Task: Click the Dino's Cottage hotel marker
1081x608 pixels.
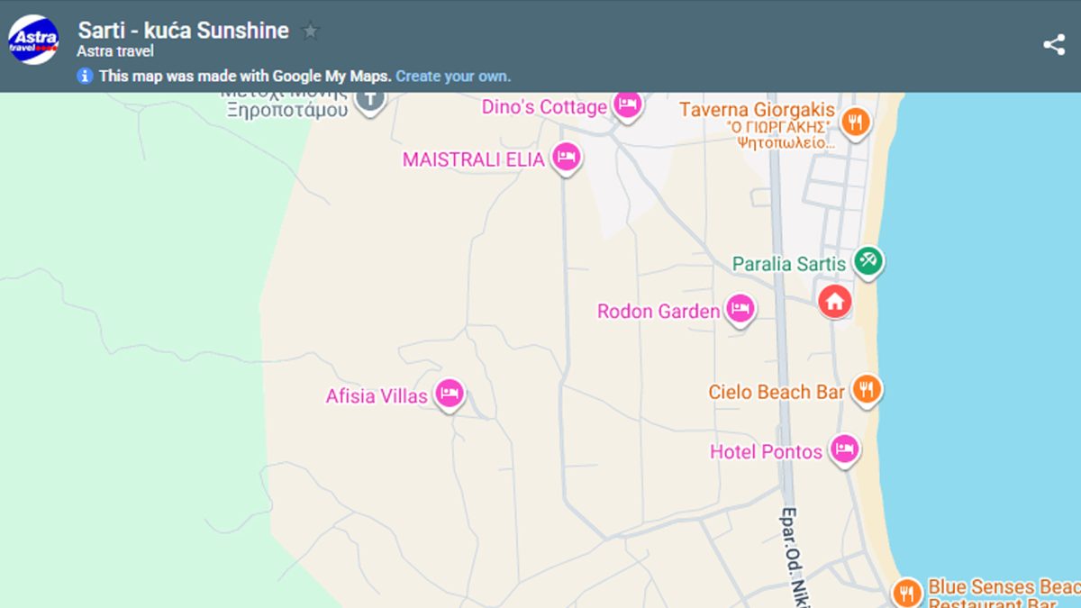Action: [627, 104]
